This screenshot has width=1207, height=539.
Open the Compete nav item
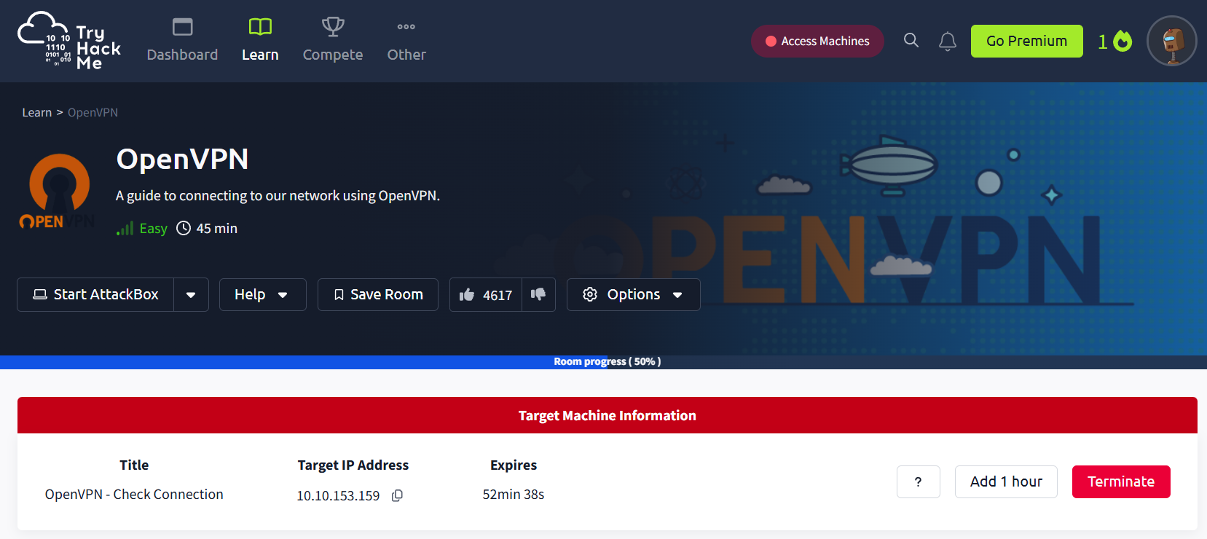[x=333, y=41]
